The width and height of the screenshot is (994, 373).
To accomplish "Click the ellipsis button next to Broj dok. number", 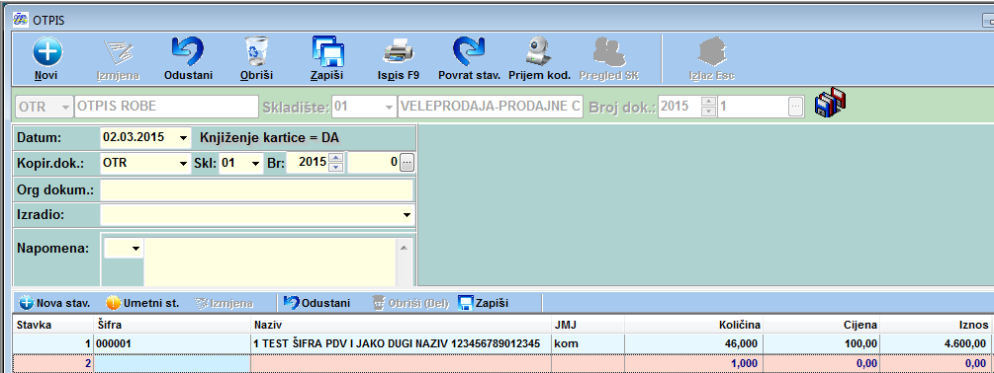I will click(x=795, y=107).
